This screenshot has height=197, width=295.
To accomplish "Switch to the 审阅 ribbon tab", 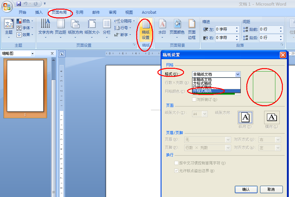I will [112, 12].
